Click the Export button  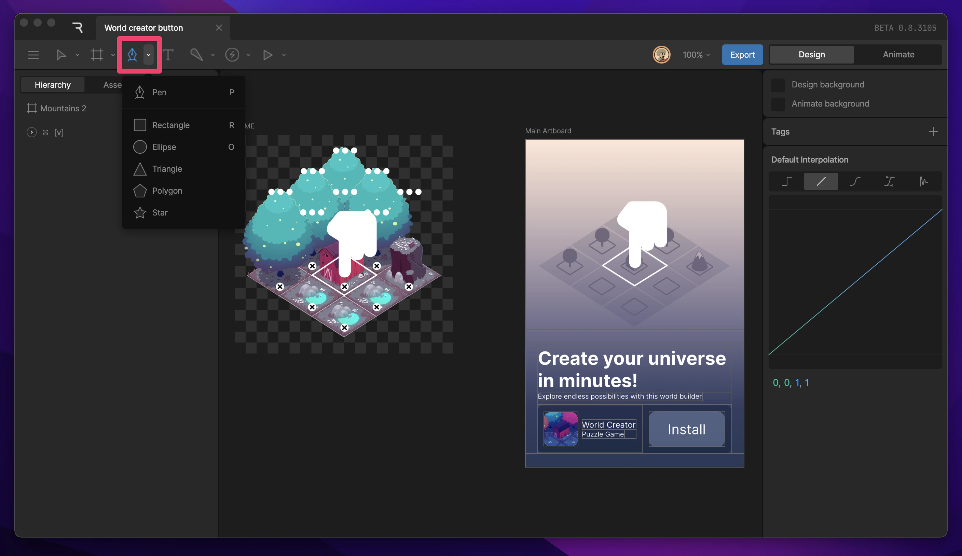click(742, 54)
